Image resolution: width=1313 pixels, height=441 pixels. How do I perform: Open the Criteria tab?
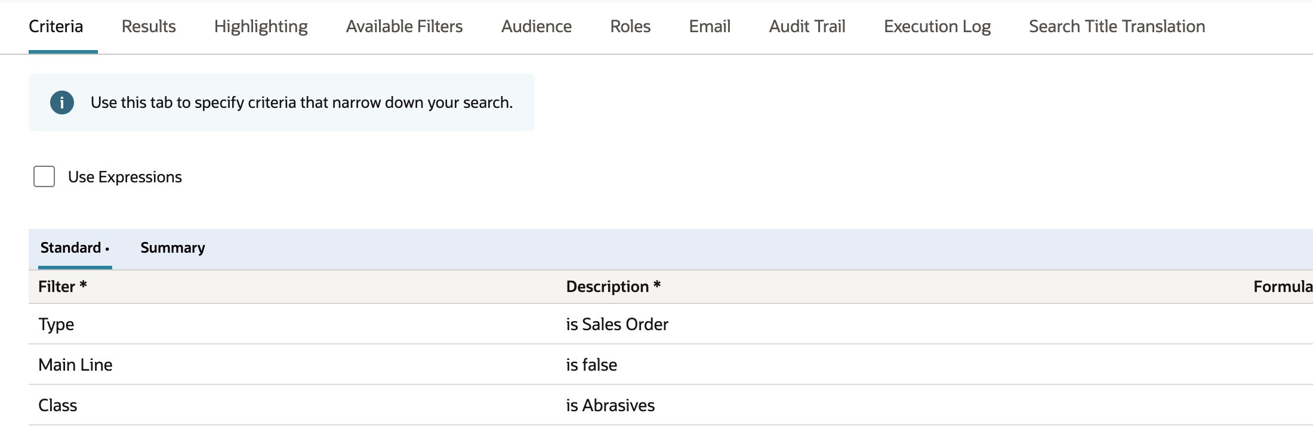click(56, 27)
